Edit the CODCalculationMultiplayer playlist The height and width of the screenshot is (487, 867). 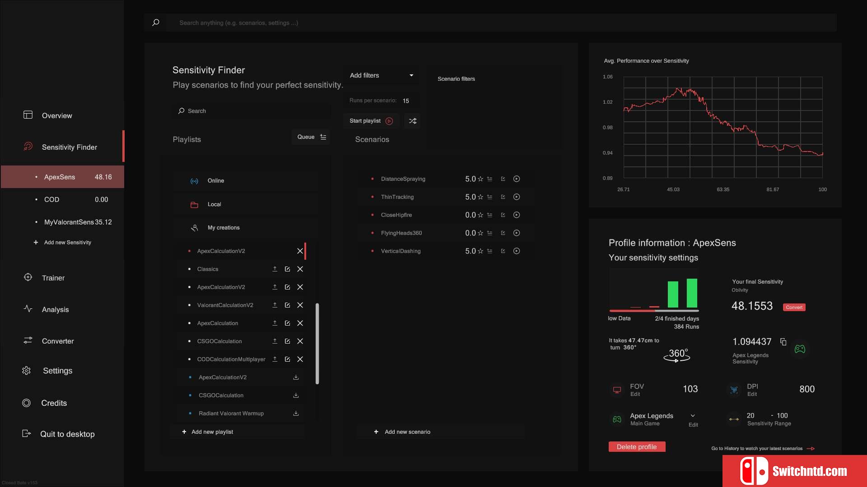[287, 359]
